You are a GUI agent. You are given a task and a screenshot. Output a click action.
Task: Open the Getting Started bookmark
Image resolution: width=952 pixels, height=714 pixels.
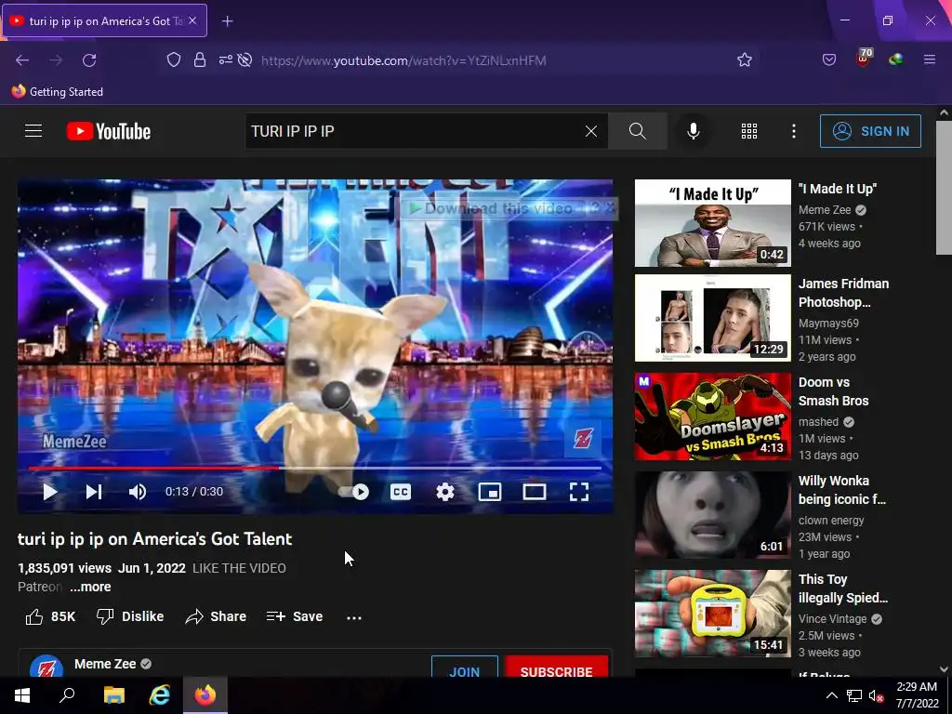click(58, 92)
